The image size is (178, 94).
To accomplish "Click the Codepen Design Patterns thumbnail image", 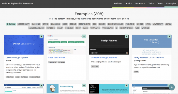I will point(109,45).
